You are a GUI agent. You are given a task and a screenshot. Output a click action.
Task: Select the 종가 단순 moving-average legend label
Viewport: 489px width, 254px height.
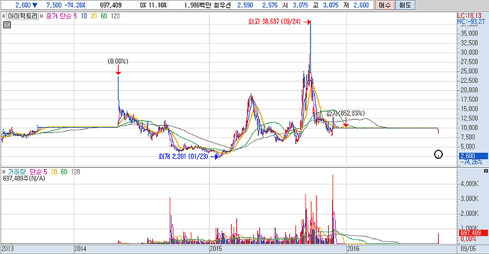(59, 16)
